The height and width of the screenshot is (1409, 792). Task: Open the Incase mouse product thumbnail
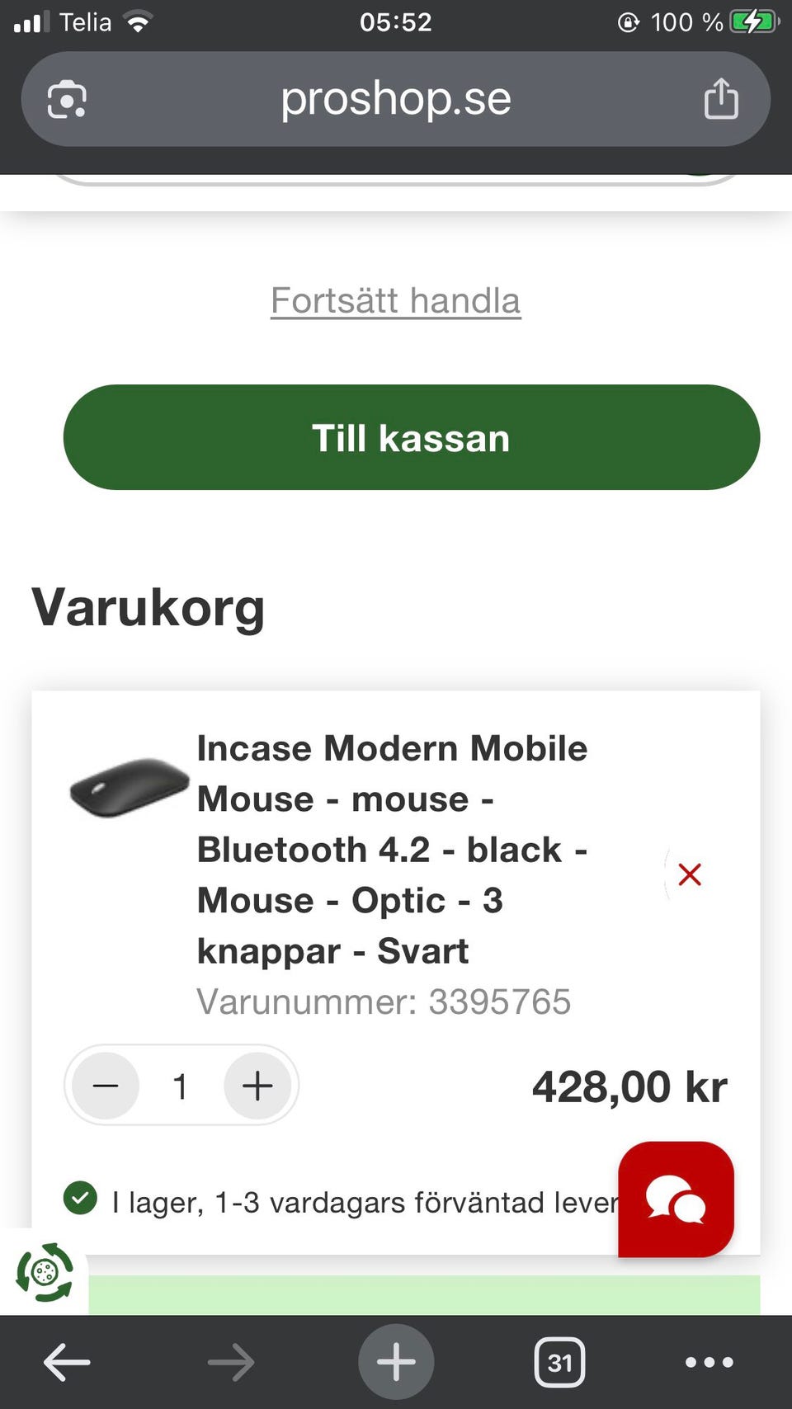pyautogui.click(x=130, y=786)
